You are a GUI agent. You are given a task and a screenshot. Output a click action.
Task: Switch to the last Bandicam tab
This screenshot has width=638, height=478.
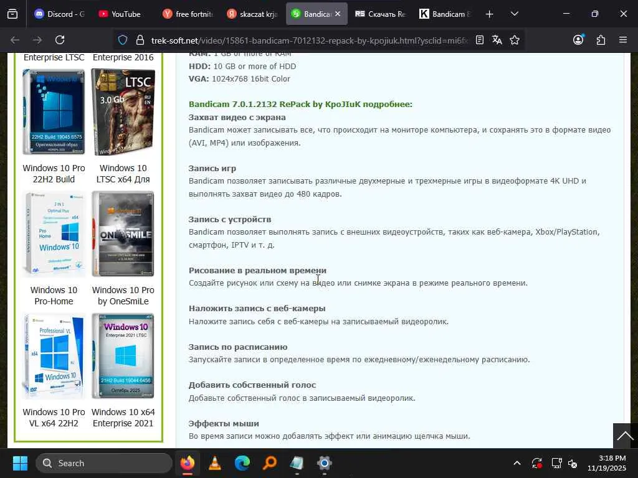click(445, 14)
